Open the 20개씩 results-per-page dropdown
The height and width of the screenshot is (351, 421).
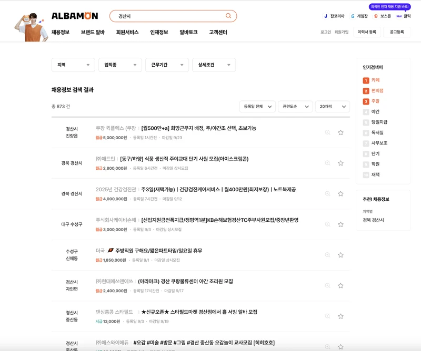pyautogui.click(x=333, y=106)
